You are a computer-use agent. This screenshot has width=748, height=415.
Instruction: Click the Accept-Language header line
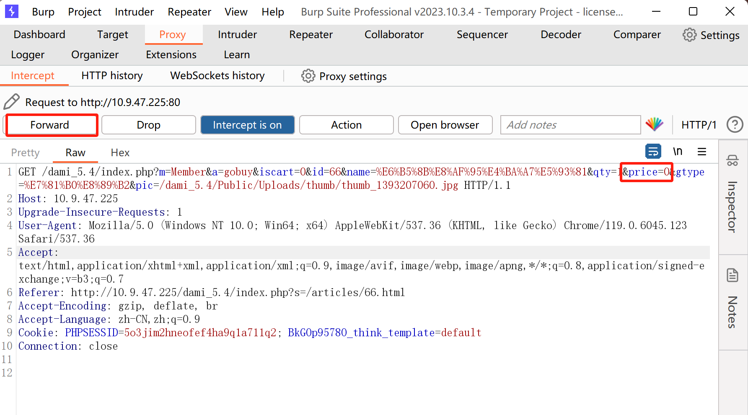109,319
